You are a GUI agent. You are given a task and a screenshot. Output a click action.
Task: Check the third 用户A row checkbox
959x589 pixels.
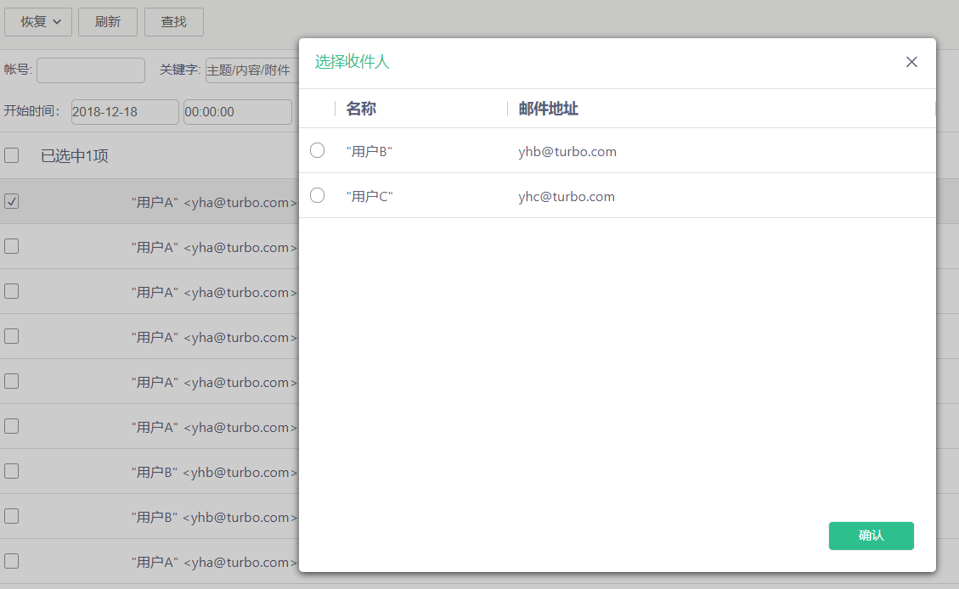[12, 291]
